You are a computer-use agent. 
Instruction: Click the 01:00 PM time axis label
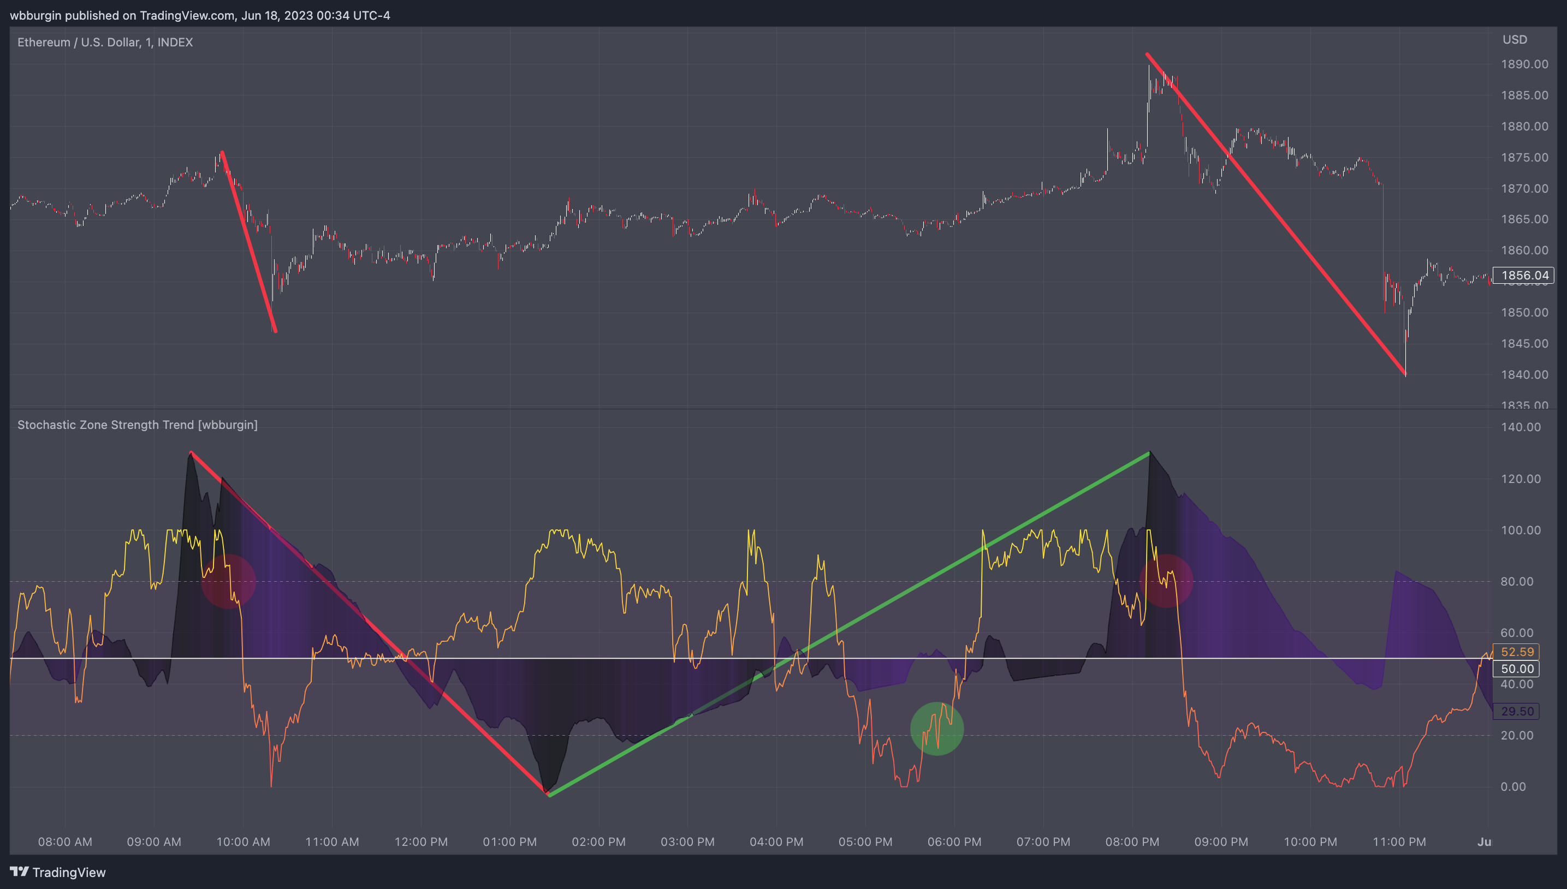coord(510,842)
